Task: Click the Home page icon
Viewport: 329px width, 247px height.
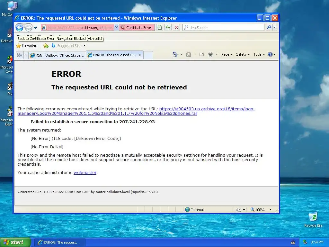Action: point(175,54)
